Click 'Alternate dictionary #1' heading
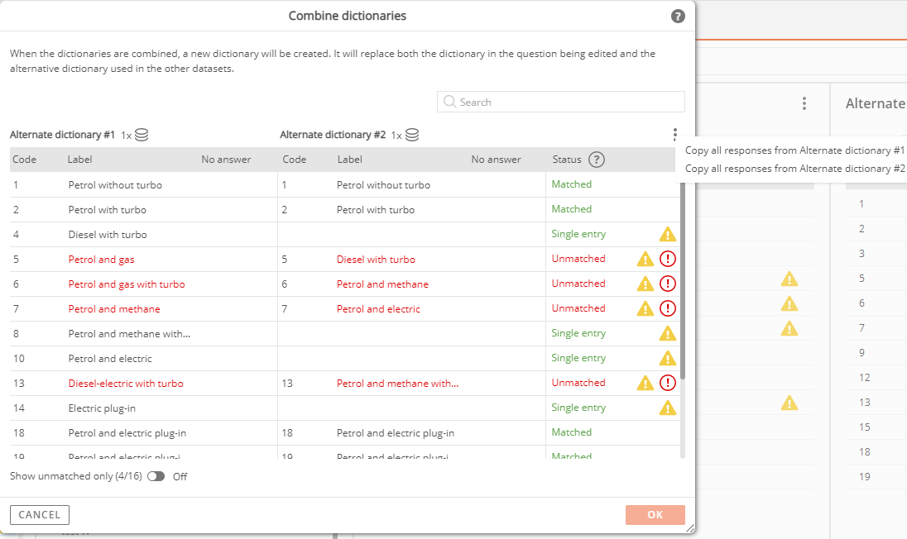The image size is (907, 539). pyautogui.click(x=62, y=135)
